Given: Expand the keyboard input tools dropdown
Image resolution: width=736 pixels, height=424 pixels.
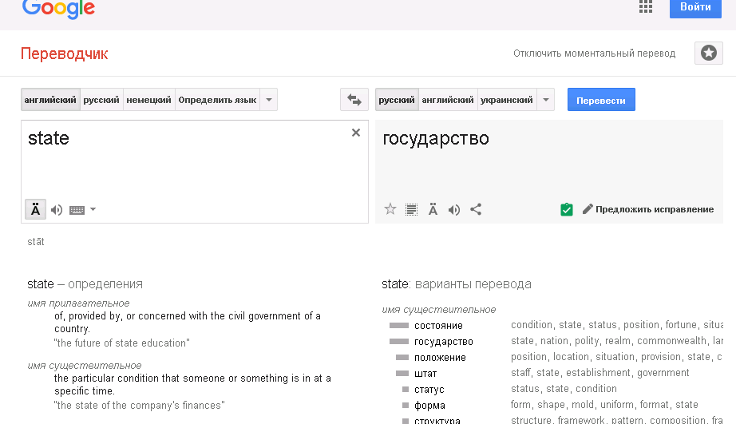Looking at the screenshot, I should (x=93, y=209).
